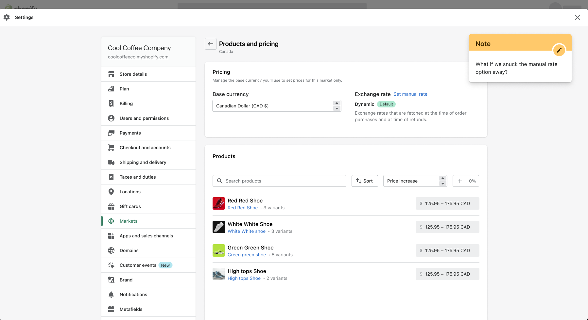The image size is (588, 320).
Task: Open Payments settings in sidebar
Action: pyautogui.click(x=130, y=133)
